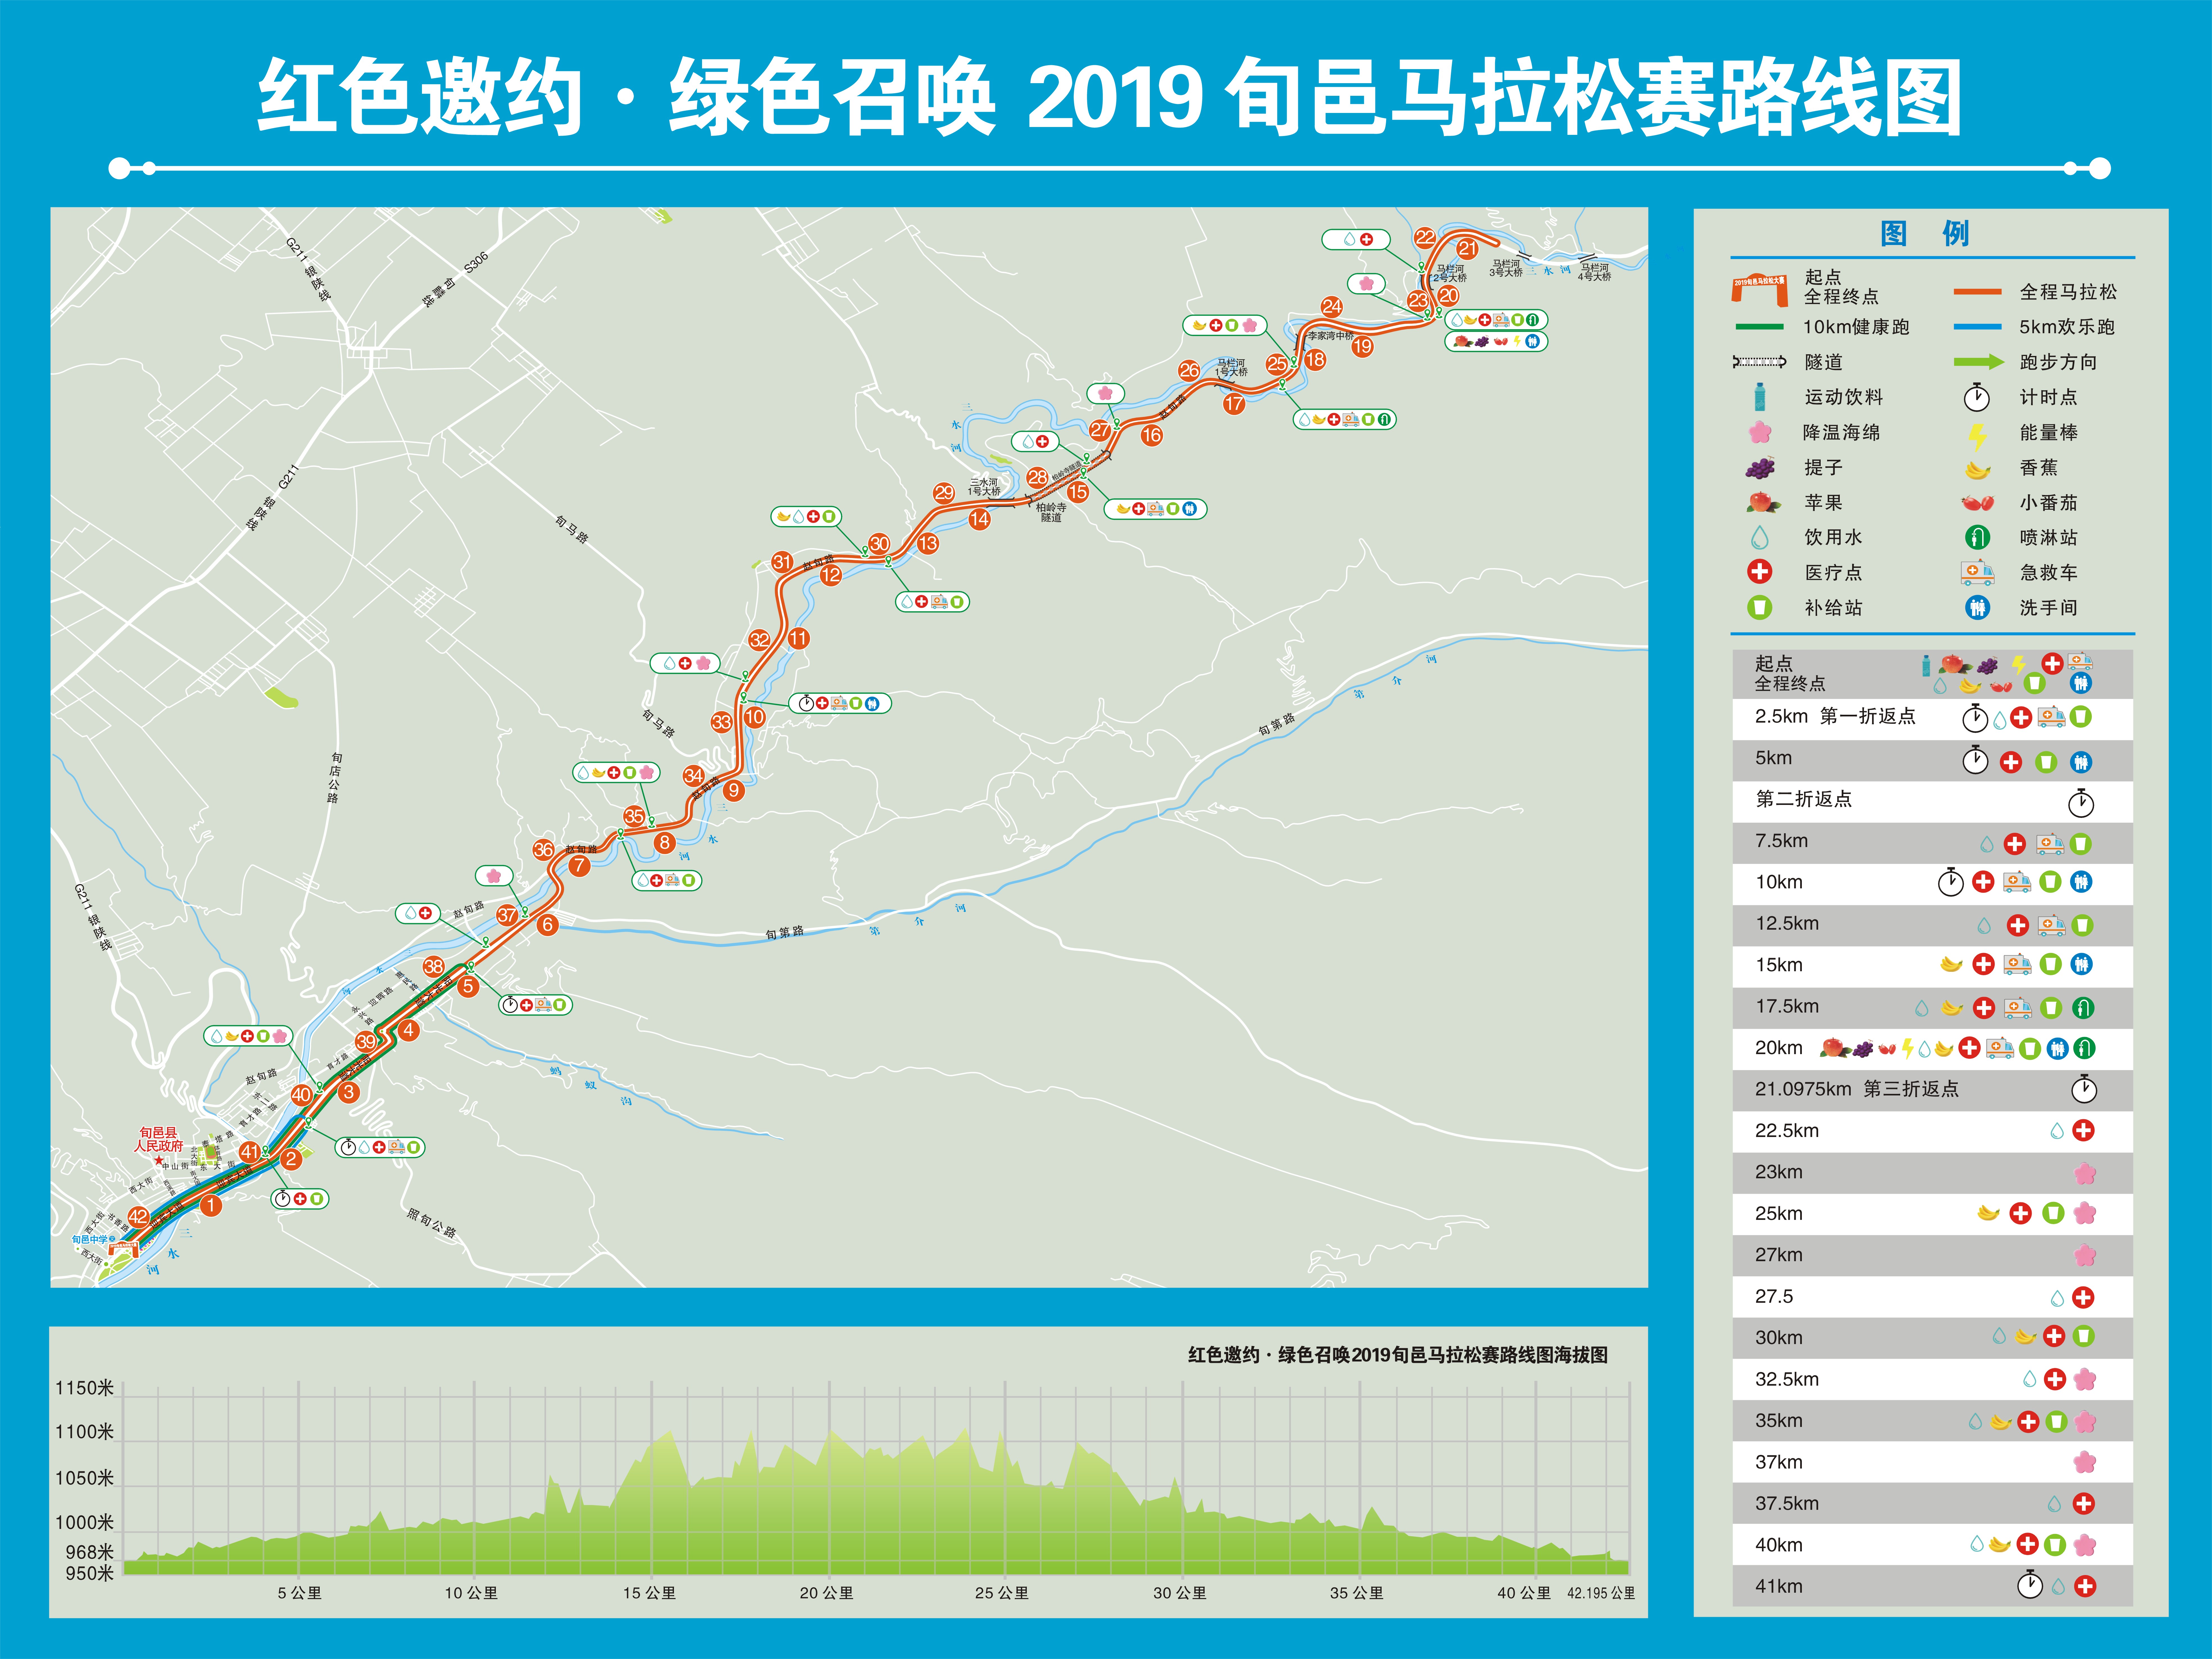Click the red cross icon beside 医疗点
This screenshot has width=2212, height=1659.
[1760, 572]
